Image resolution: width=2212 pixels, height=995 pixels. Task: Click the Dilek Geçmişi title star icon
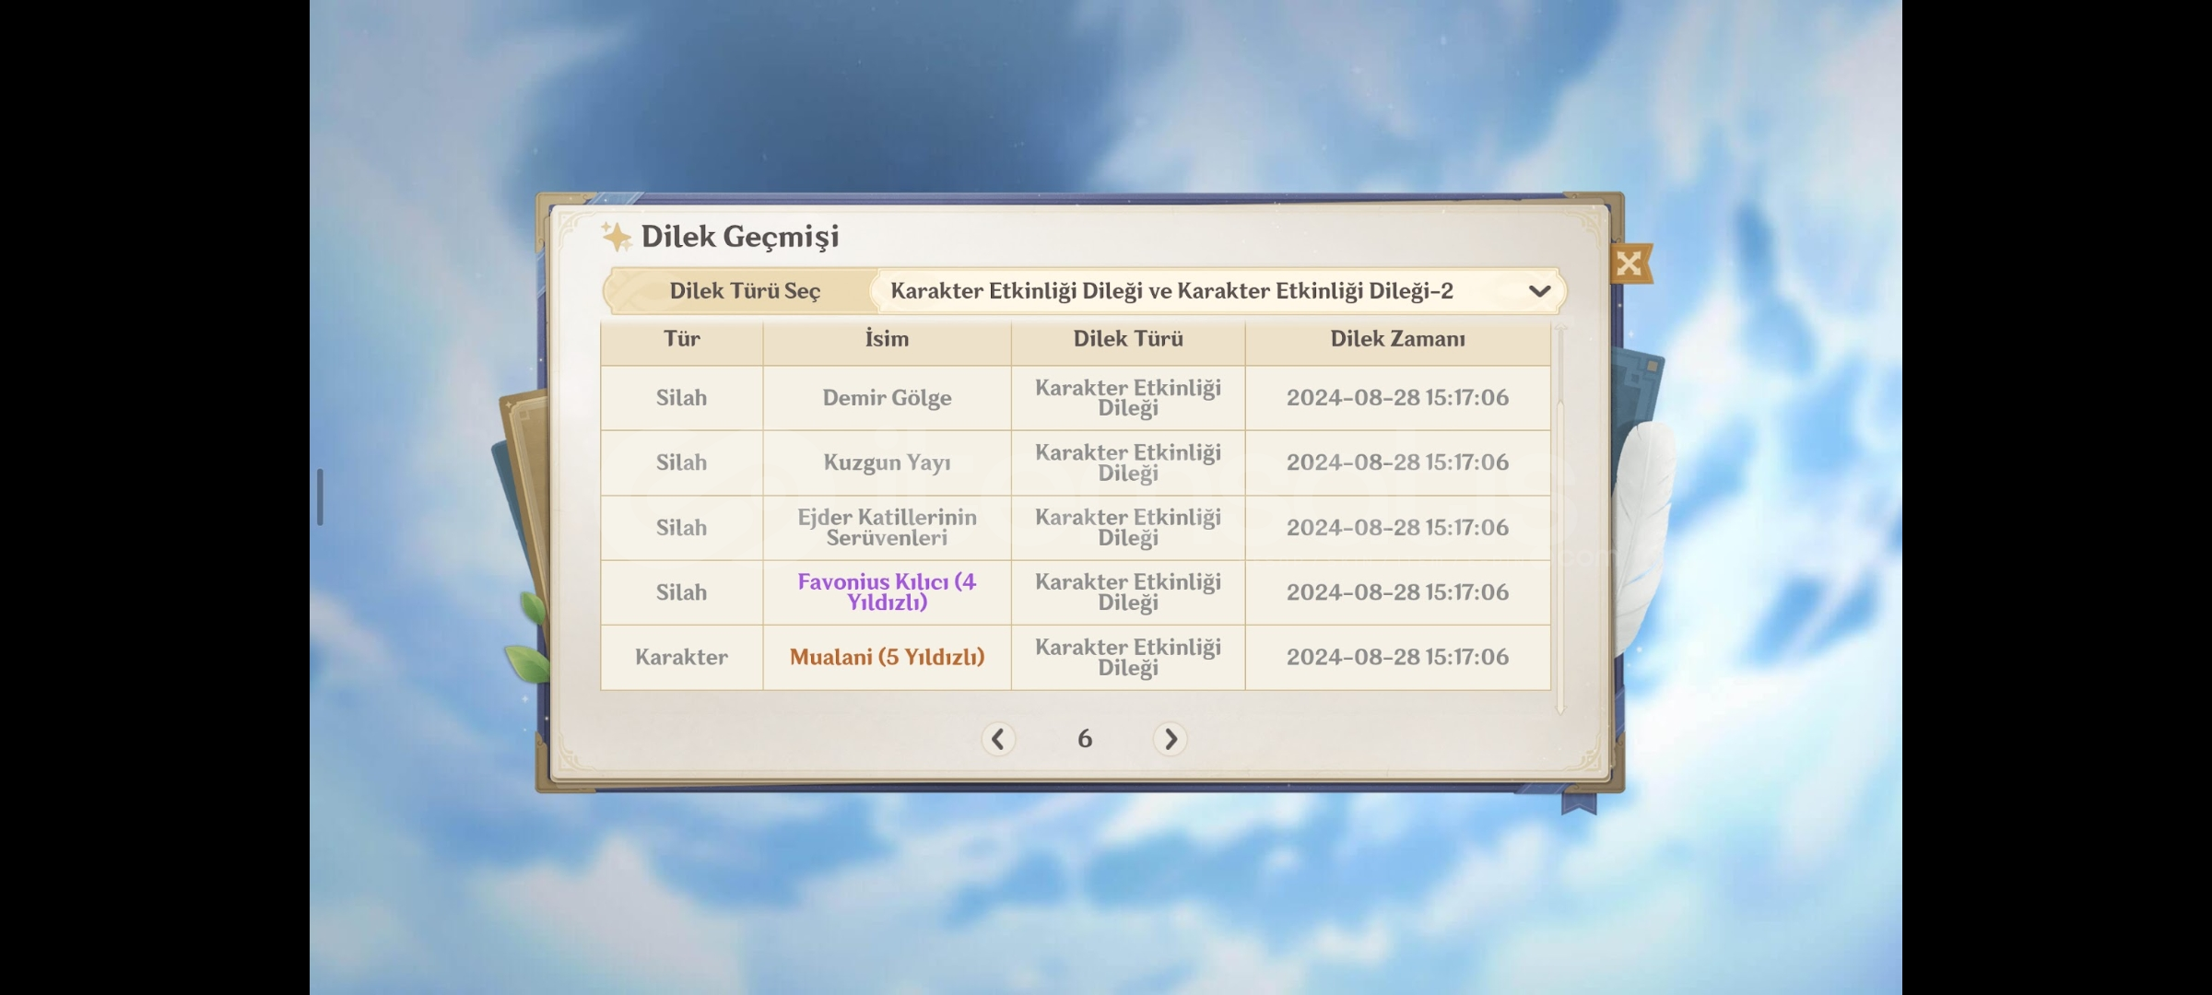point(616,237)
